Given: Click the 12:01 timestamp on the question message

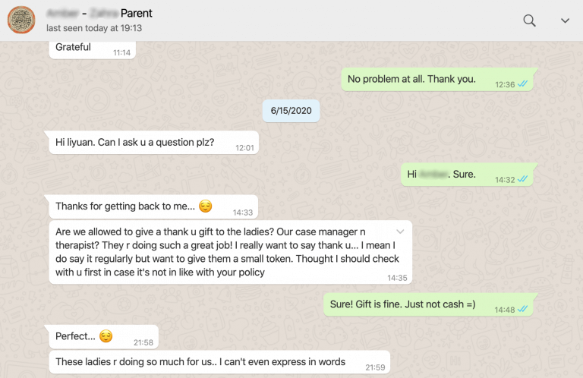Looking at the screenshot, I should [244, 147].
